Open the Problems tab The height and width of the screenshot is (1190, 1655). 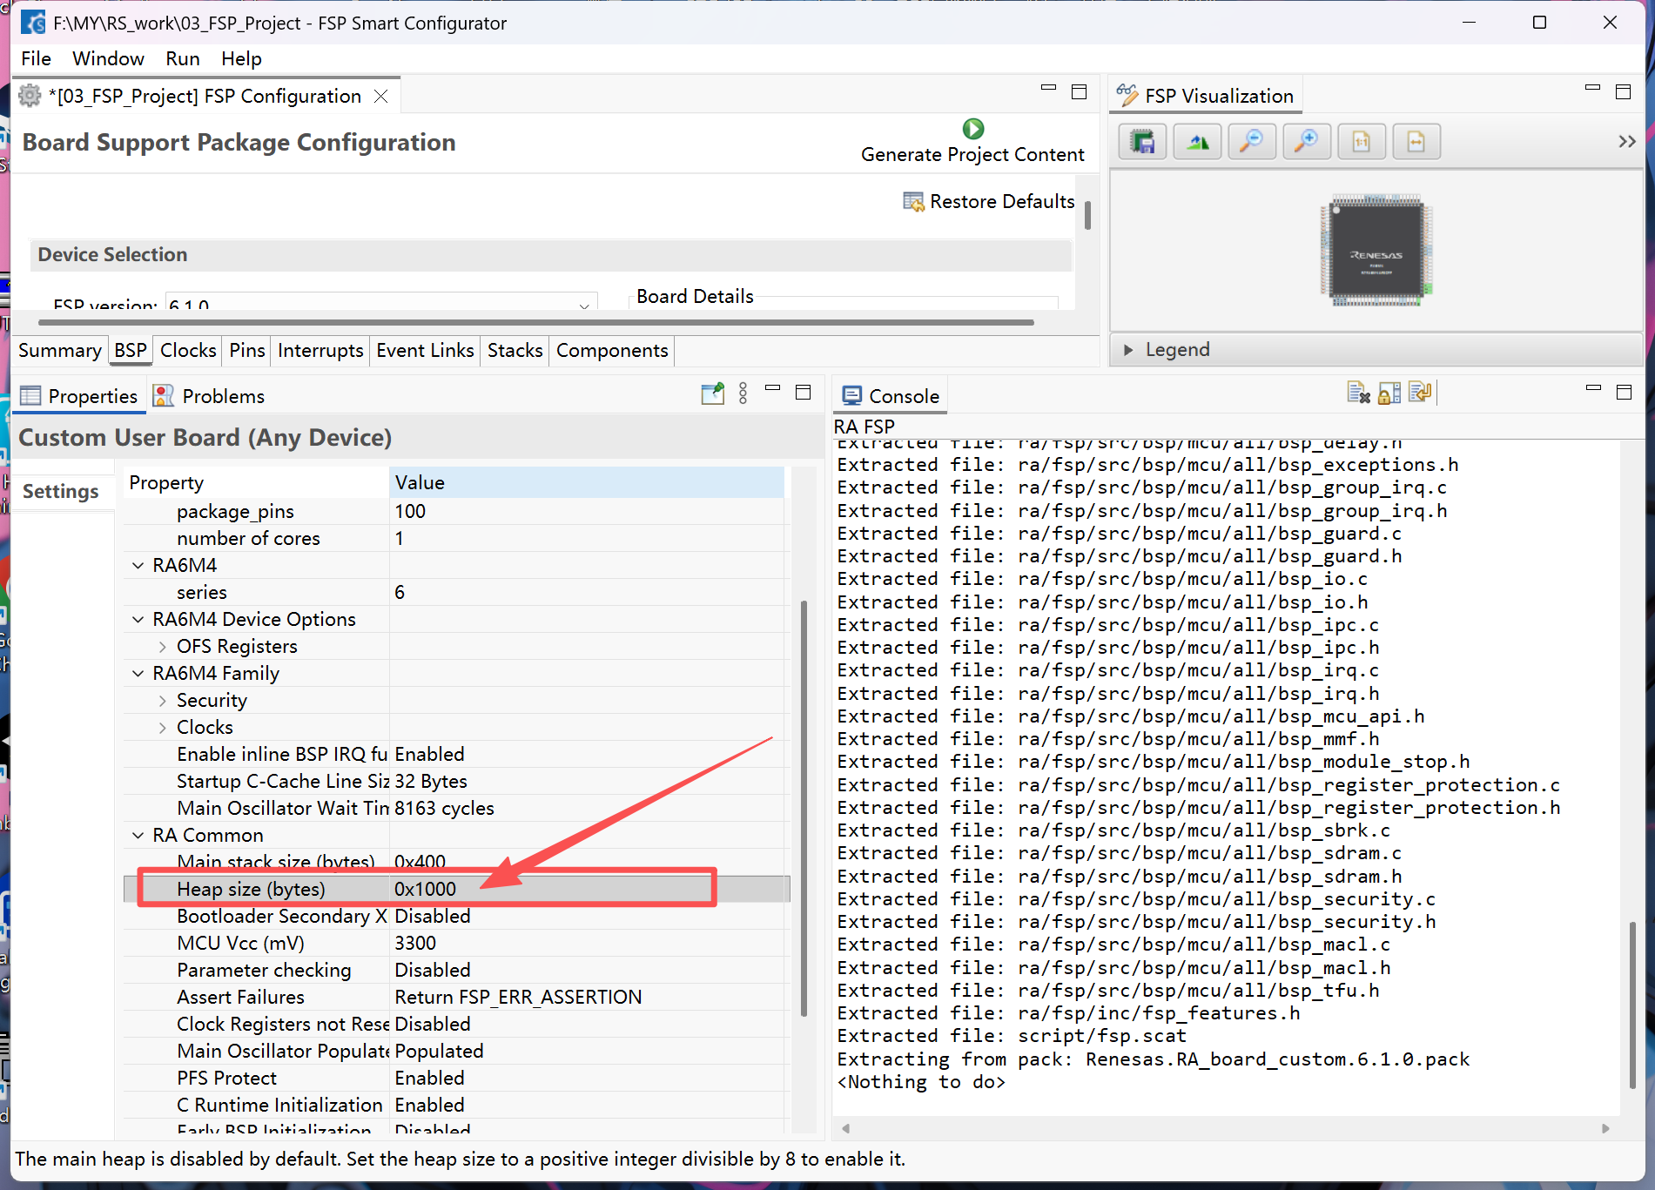[x=209, y=396]
